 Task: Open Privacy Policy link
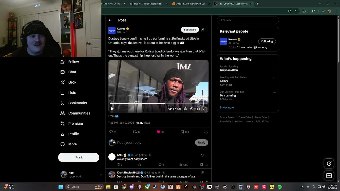point(245,117)
